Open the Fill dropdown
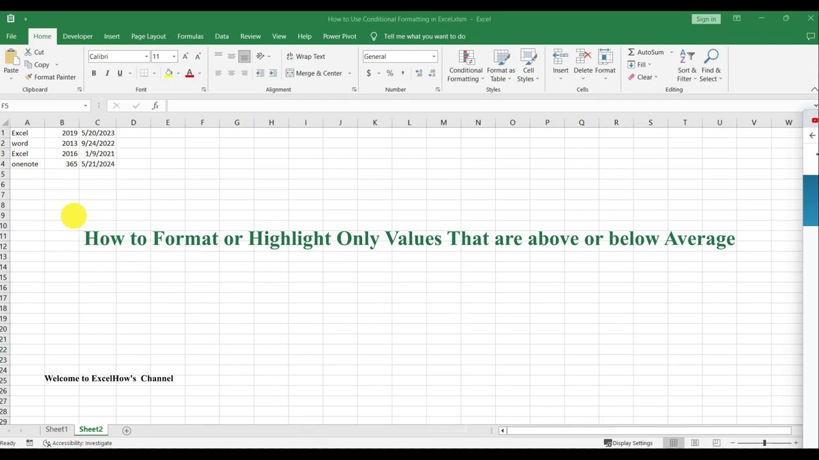The width and height of the screenshot is (819, 460). coord(639,65)
